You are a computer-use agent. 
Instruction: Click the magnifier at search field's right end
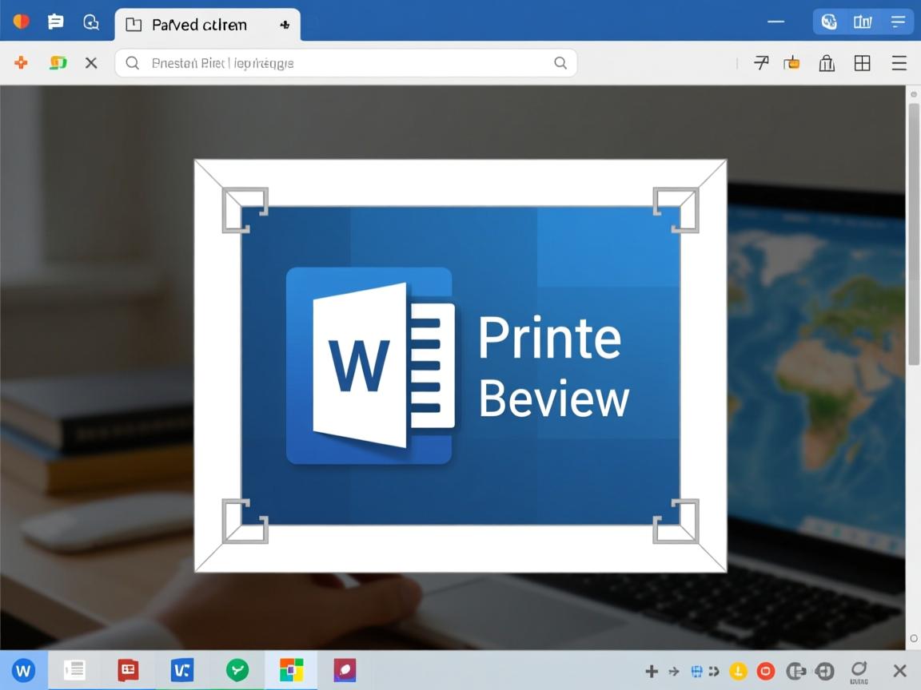[x=560, y=63]
